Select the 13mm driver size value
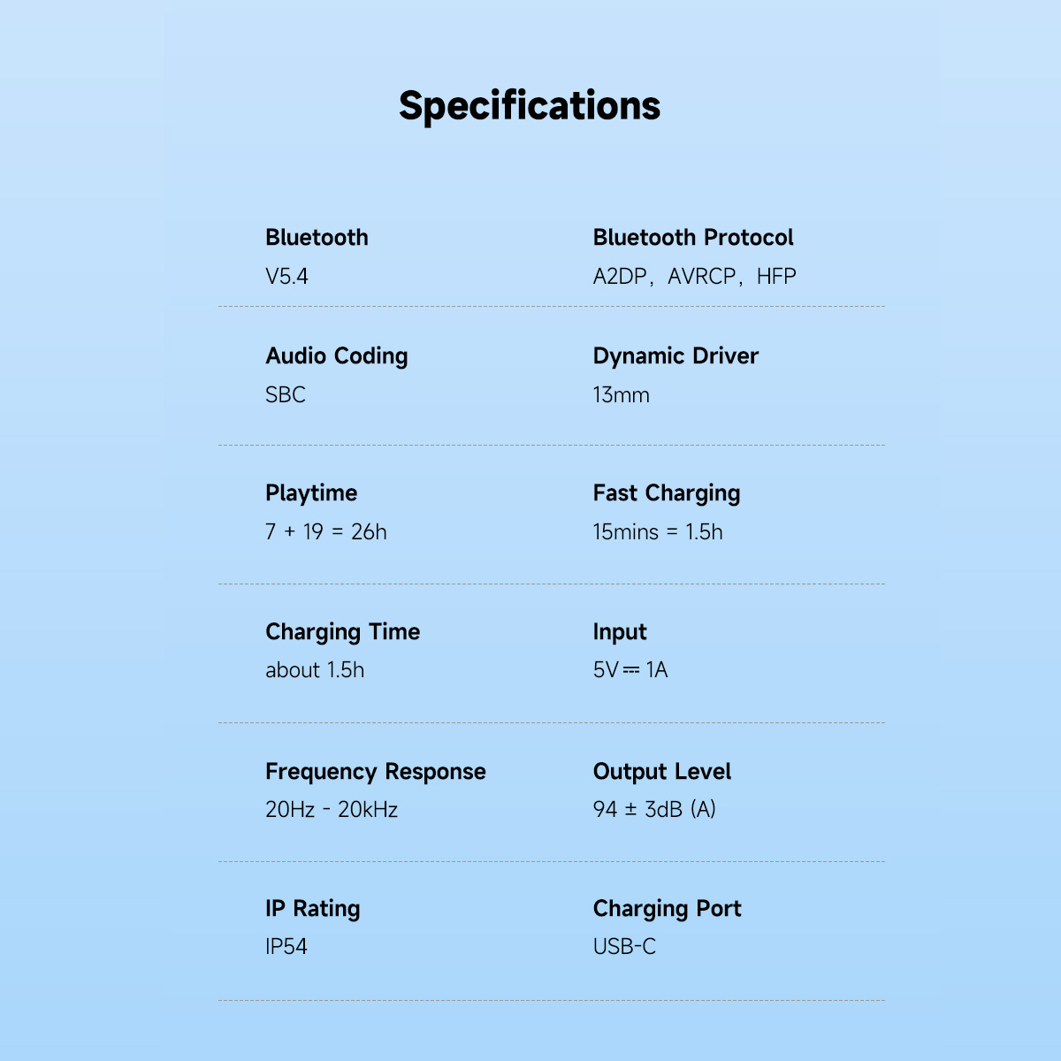Viewport: 1061px width, 1061px height. (621, 395)
